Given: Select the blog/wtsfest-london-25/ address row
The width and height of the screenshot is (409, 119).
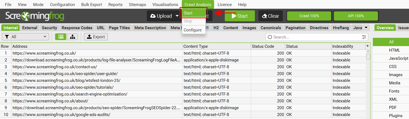Looking at the screenshot, I should click(183, 81).
